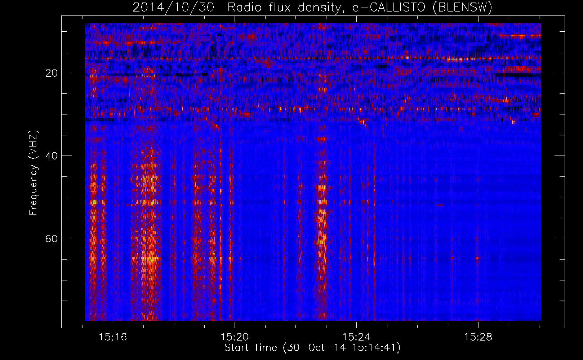Click the plot title mentioning e-CALLISTO (BLENSW)

[312, 7]
